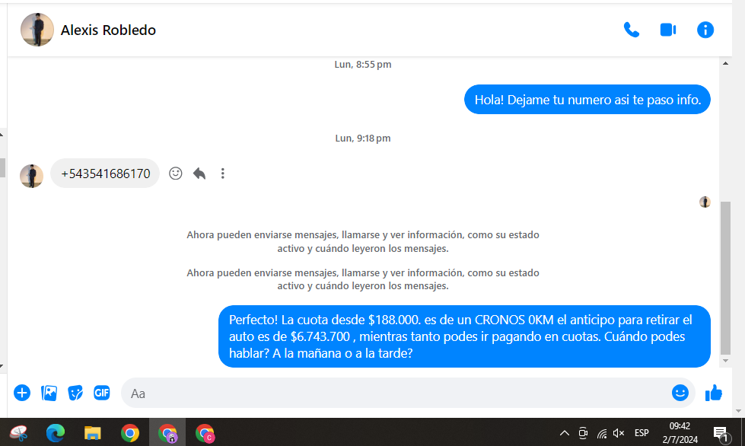This screenshot has width=745, height=446.
Task: Open emoji picker in message box
Action: point(680,393)
